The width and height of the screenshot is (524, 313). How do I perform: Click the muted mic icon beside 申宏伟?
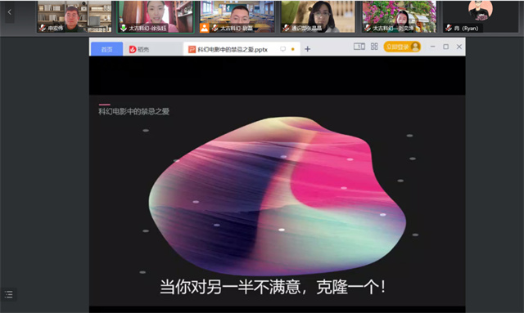tap(43, 28)
